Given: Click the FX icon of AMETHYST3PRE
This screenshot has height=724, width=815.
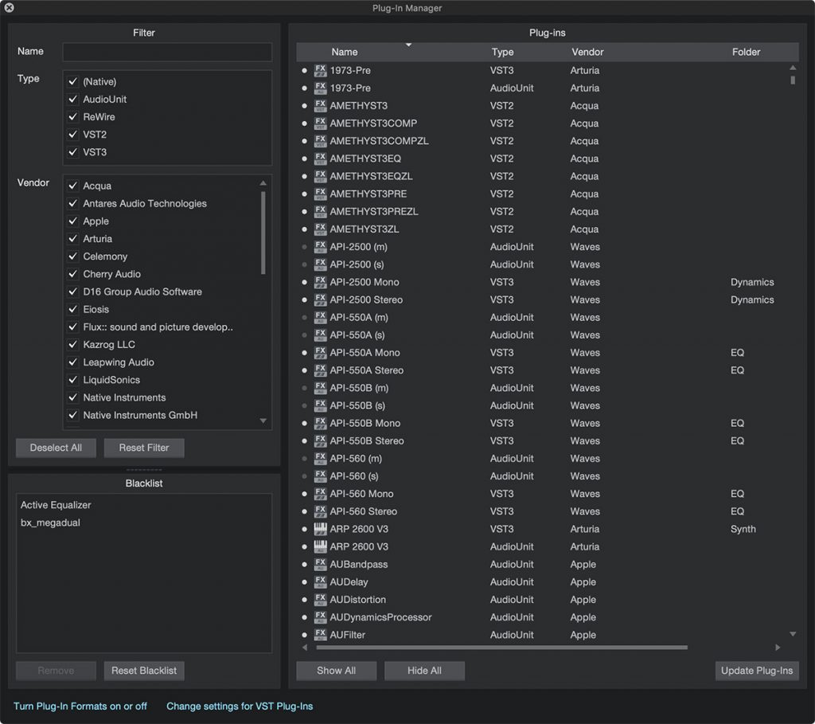Looking at the screenshot, I should pos(320,194).
